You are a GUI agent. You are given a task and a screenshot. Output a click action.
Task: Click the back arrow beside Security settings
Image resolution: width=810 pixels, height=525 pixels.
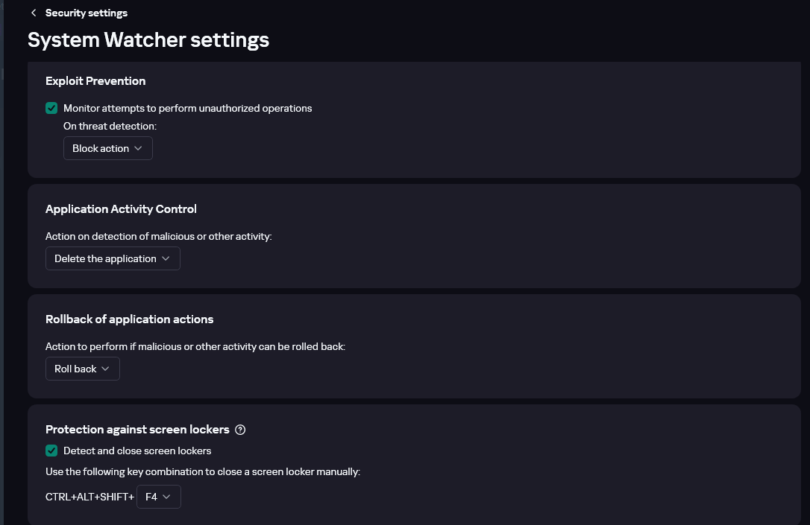tap(34, 13)
